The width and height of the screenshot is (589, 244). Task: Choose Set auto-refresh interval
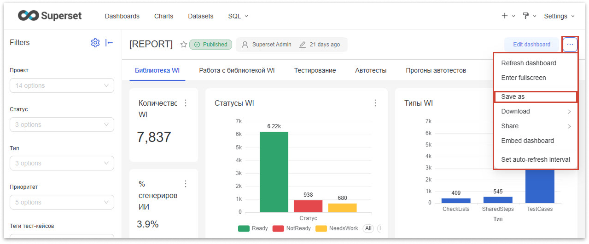coord(535,159)
